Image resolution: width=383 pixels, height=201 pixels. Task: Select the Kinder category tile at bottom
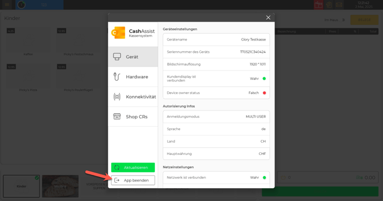point(21,186)
